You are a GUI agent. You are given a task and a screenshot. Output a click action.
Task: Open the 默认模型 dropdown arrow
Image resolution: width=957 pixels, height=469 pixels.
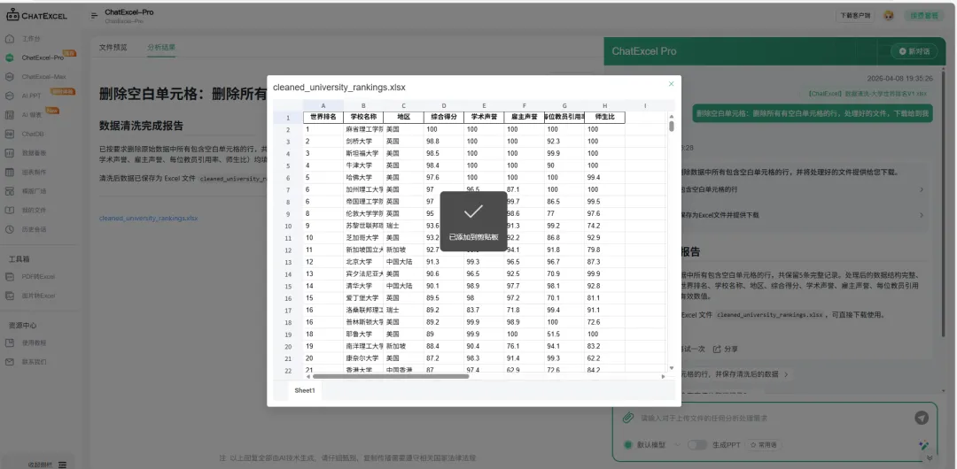[x=676, y=444]
